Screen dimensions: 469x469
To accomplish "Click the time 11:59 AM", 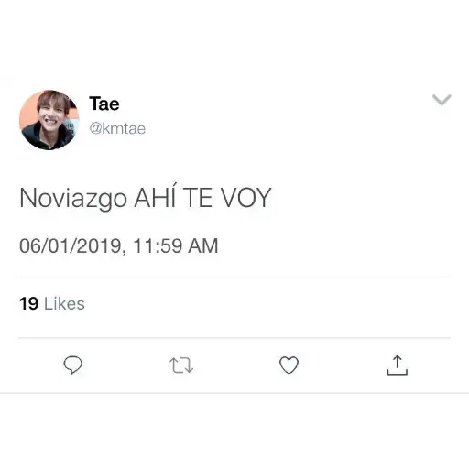I will point(176,246).
